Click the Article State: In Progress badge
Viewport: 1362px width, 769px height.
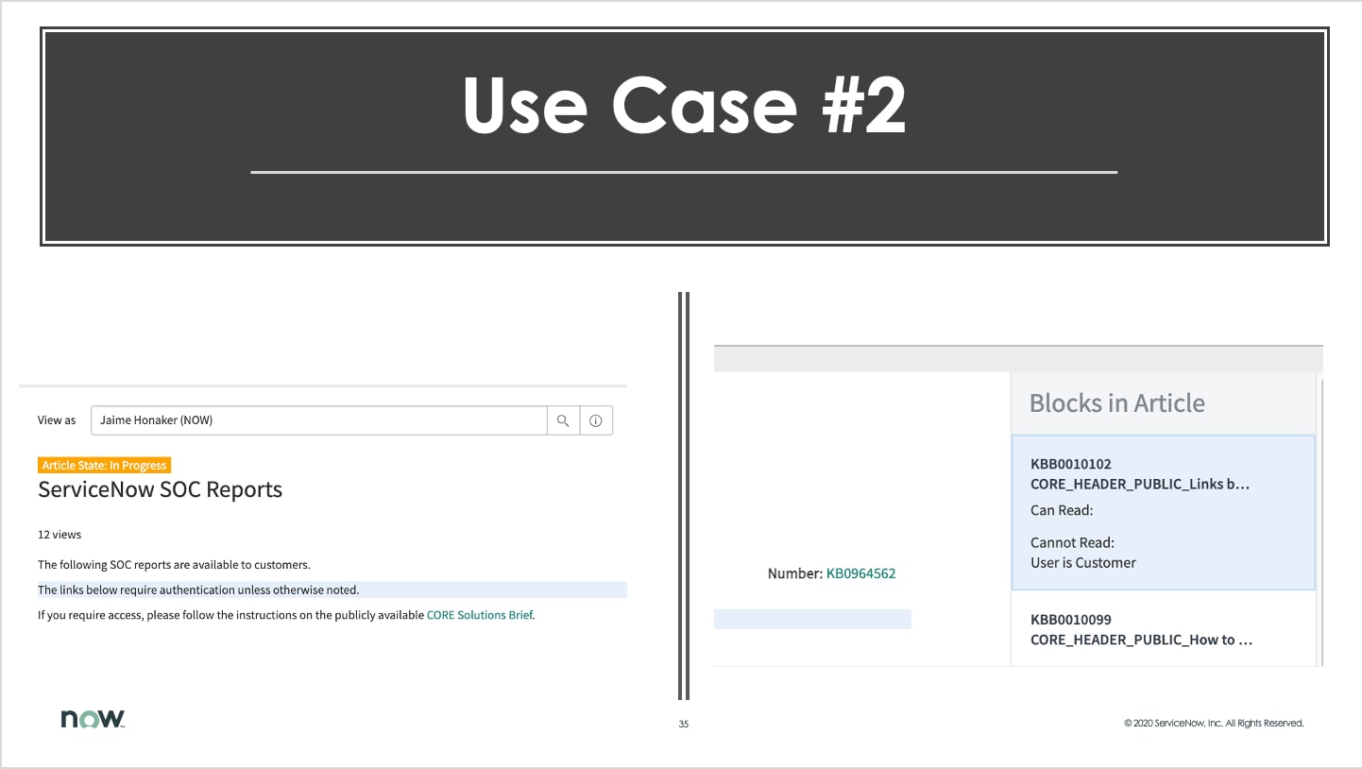click(x=104, y=466)
